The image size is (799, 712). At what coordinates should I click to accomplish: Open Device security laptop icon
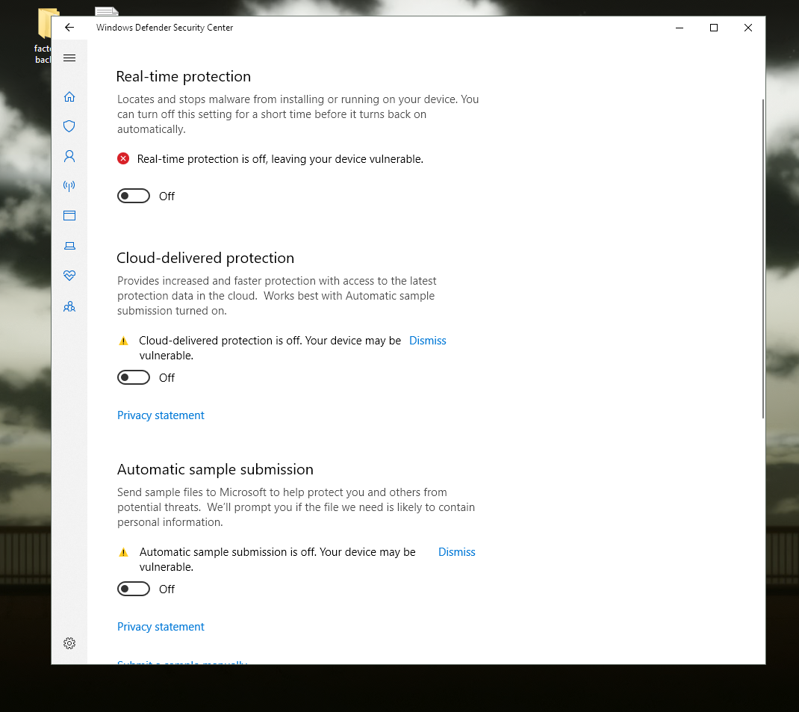click(x=69, y=246)
